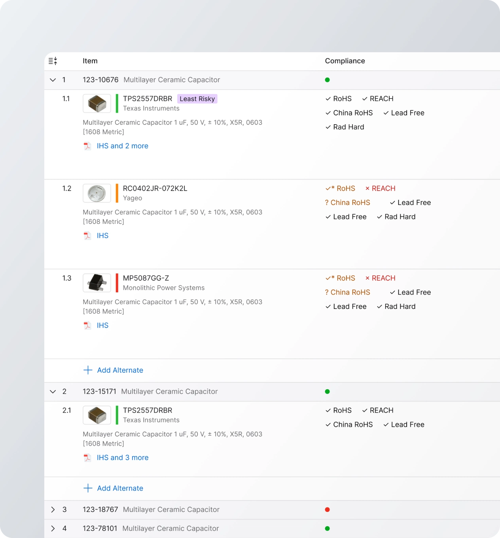Expand row 4 item 123-78101
This screenshot has height=538, width=500.
[53, 529]
